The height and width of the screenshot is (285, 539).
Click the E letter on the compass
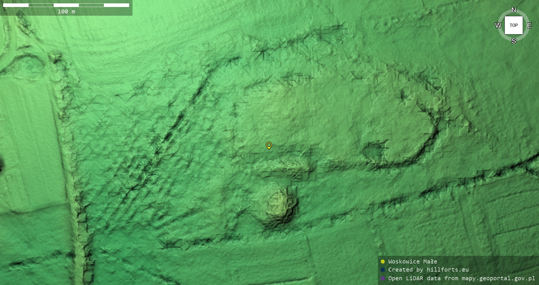click(529, 26)
